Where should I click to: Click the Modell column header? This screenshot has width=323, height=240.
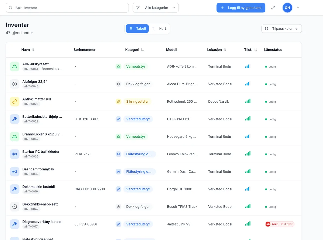pos(171,50)
